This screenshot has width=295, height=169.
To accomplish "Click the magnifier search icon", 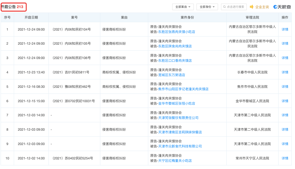I will (x=224, y=7).
